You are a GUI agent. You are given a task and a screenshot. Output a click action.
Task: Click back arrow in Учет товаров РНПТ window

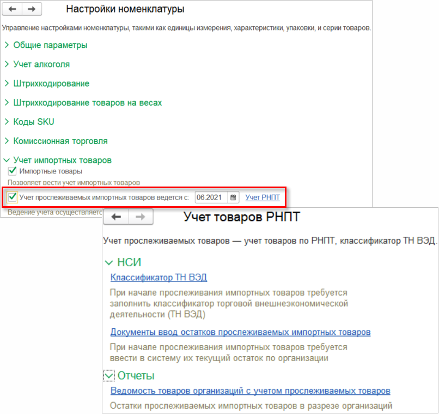(116, 217)
